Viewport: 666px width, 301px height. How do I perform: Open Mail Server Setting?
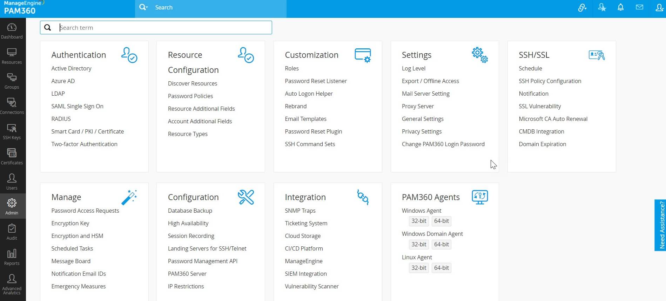tap(426, 94)
